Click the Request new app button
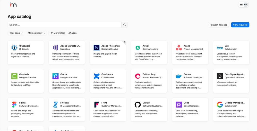257x131 pixels. click(x=218, y=25)
